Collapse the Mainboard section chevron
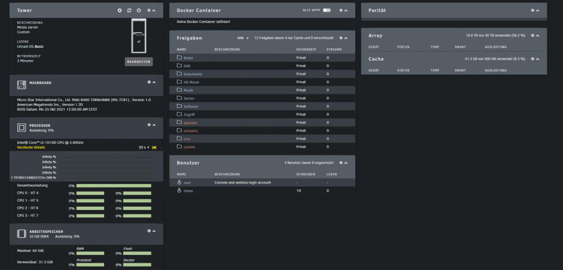563x270 pixels. tap(154, 82)
